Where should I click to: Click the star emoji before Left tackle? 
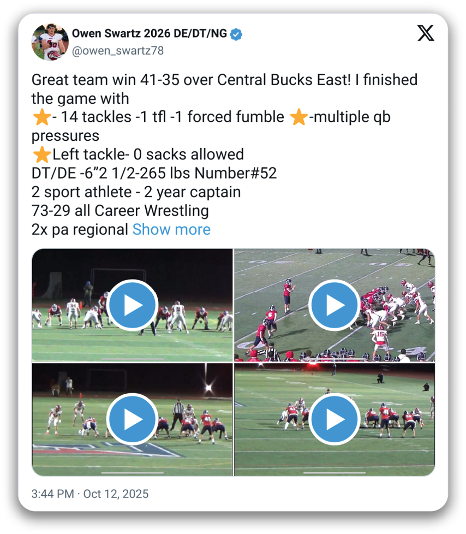[42, 155]
